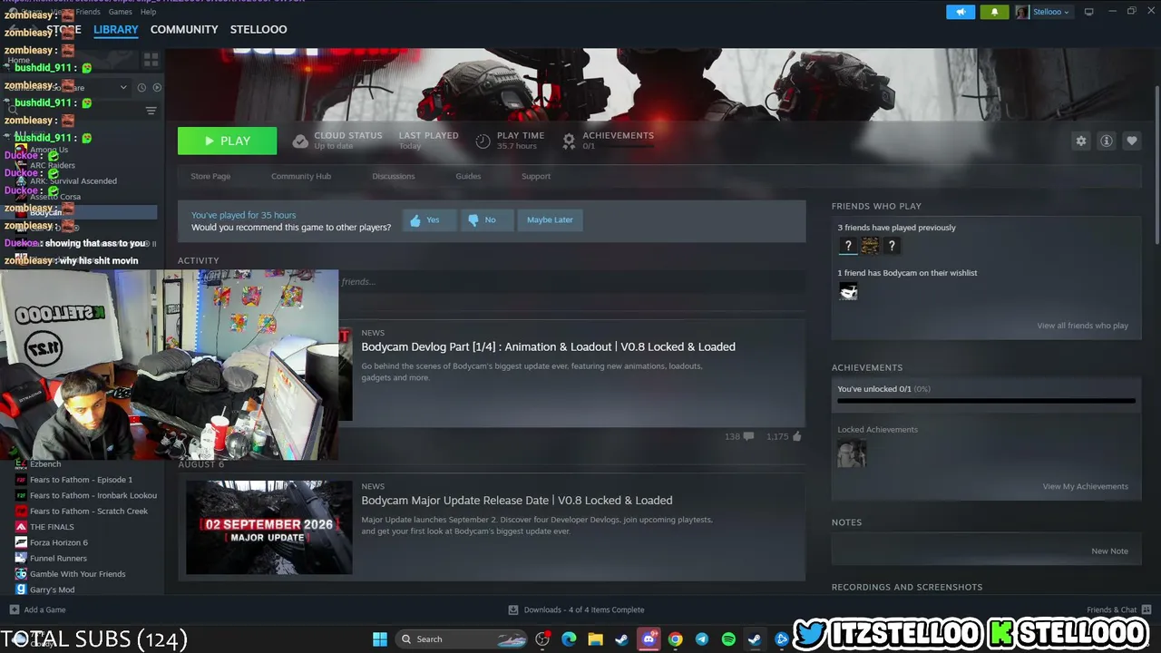Create a New Note
The height and width of the screenshot is (653, 1161).
click(x=1109, y=551)
